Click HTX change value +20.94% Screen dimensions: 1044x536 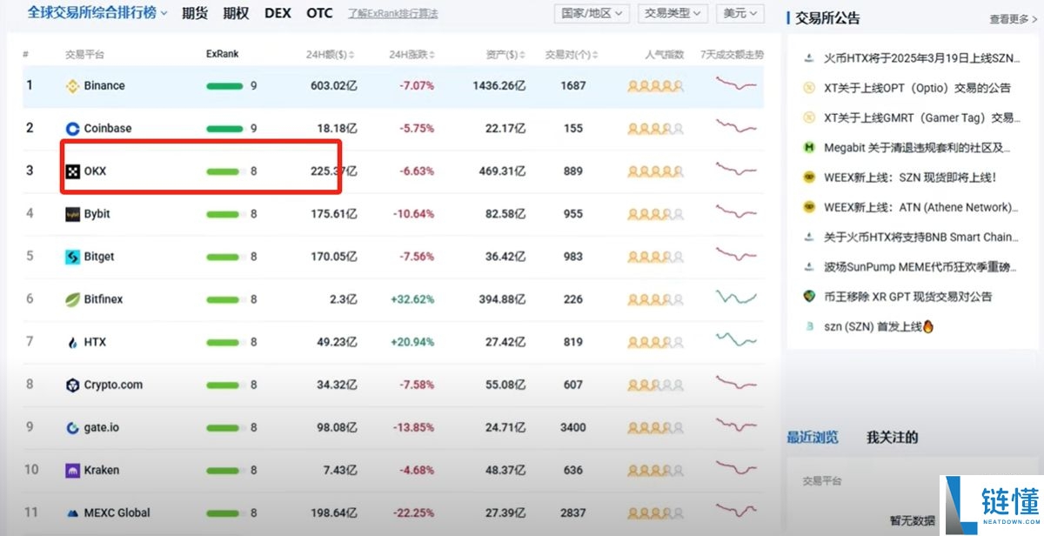pos(412,342)
